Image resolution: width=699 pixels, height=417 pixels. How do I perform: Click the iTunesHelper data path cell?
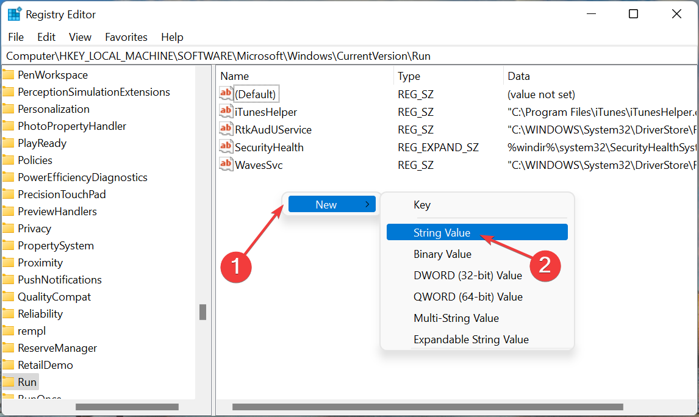(602, 112)
